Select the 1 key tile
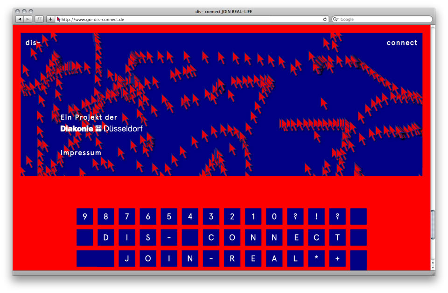This screenshot has height=293, width=448. (253, 217)
